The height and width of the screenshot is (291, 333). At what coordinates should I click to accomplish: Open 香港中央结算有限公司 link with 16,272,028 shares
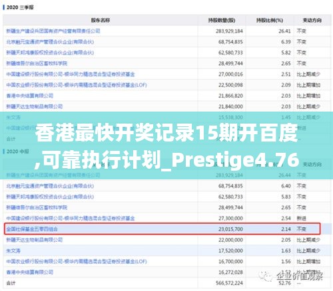(x=30, y=272)
